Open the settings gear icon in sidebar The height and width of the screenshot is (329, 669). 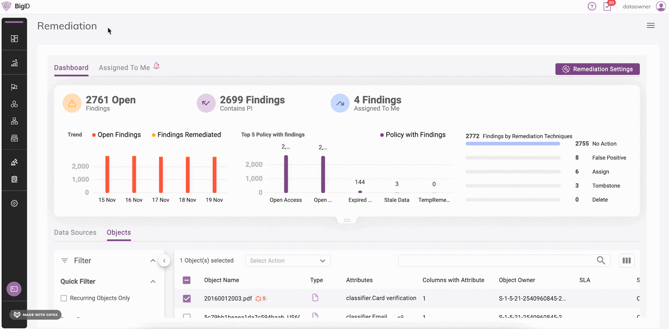(x=14, y=203)
